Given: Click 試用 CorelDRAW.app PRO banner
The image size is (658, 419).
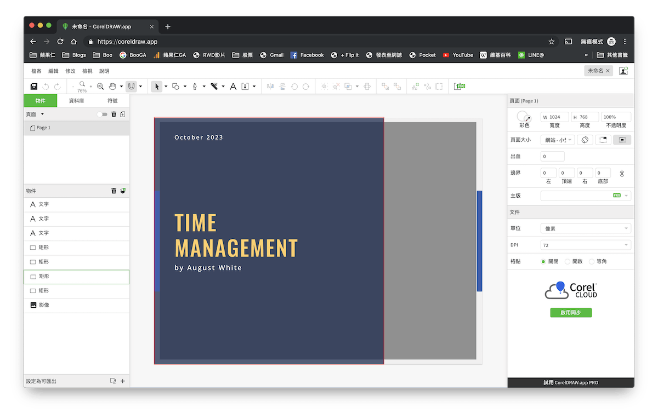Looking at the screenshot, I should 570,382.
